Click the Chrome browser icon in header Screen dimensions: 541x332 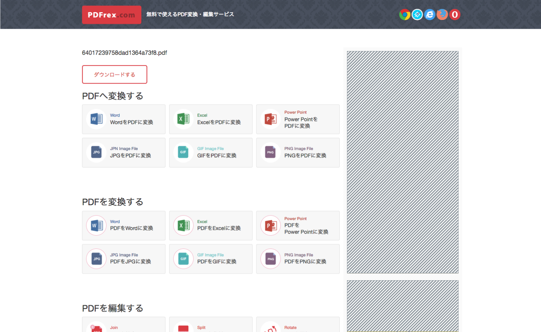click(405, 14)
